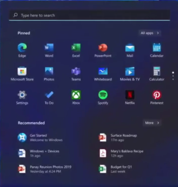
Task: Open Excel pinned app
Action: [76, 50]
